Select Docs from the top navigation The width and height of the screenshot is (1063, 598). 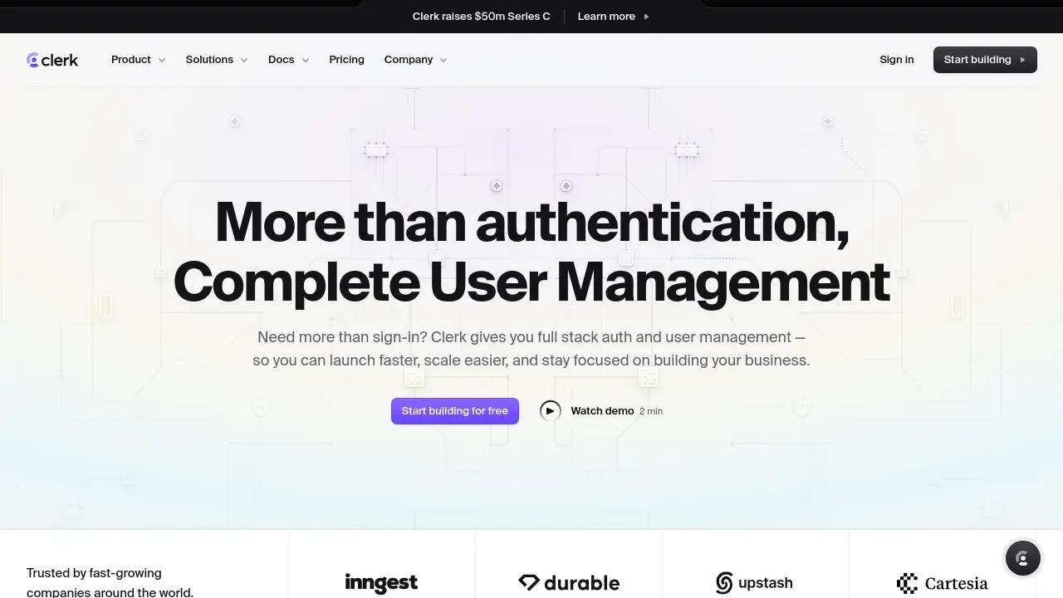pos(281,59)
